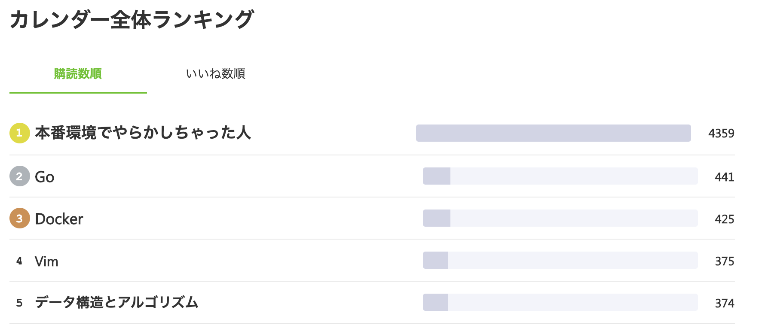Click the 4359 subscriber count

[721, 134]
